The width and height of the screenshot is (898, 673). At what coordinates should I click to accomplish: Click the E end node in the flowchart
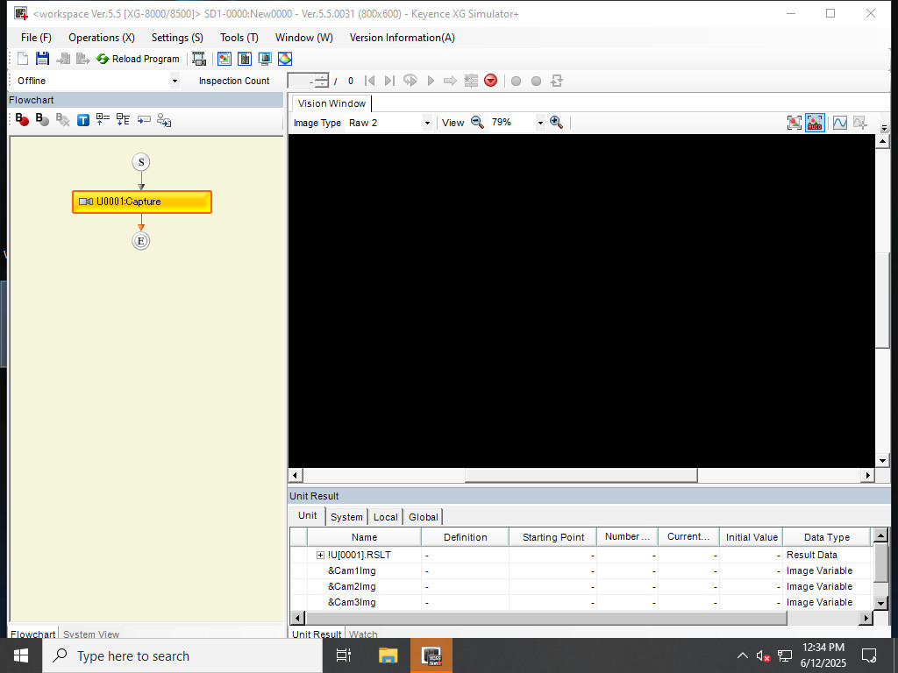[141, 241]
